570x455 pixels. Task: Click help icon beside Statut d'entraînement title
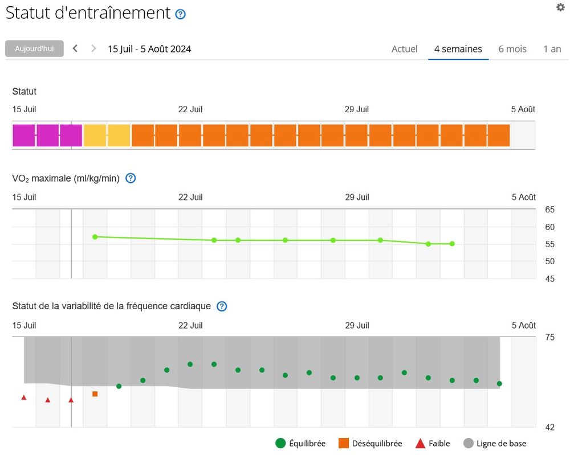pyautogui.click(x=181, y=14)
